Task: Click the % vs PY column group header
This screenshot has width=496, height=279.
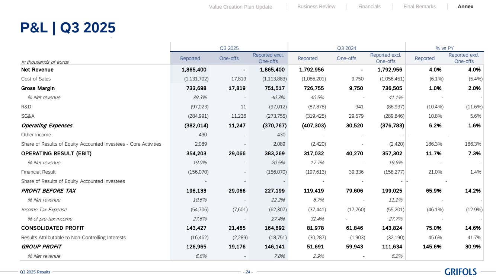Action: [444, 48]
